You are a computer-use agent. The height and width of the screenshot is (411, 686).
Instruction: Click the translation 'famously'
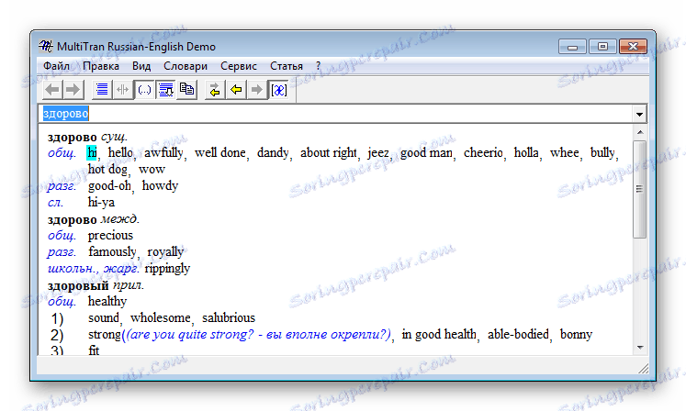(x=112, y=252)
